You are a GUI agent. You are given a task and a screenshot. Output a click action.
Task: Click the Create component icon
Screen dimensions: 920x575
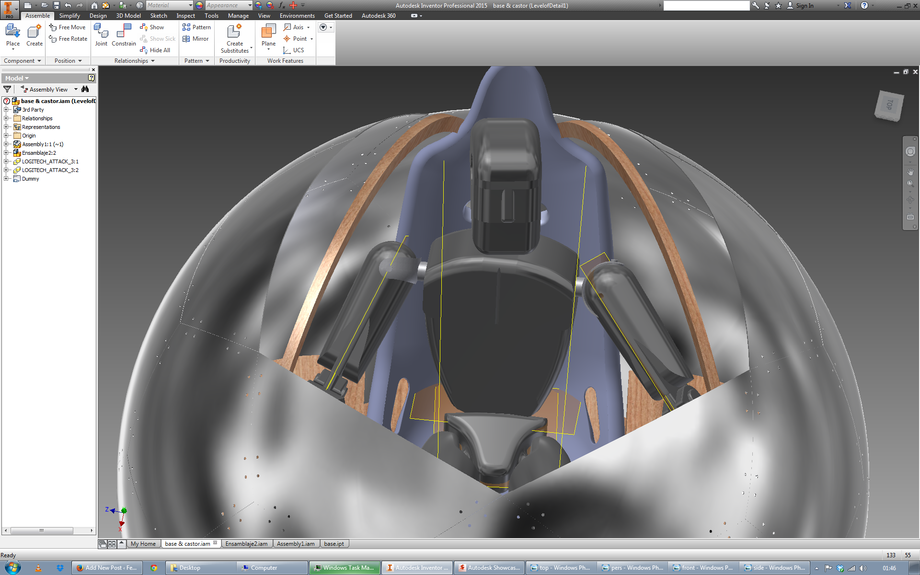pos(34,32)
